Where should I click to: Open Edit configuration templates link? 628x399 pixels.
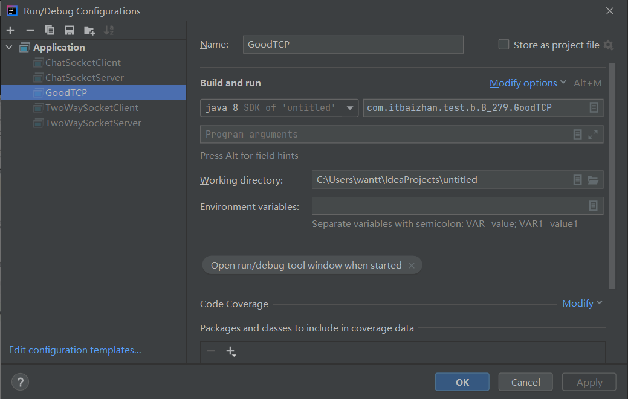[x=75, y=350]
